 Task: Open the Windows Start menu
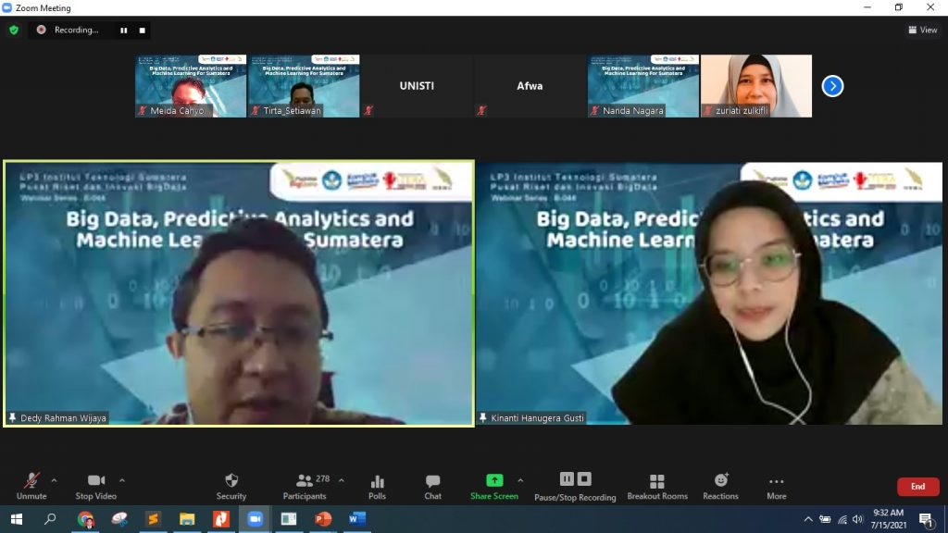point(17,519)
